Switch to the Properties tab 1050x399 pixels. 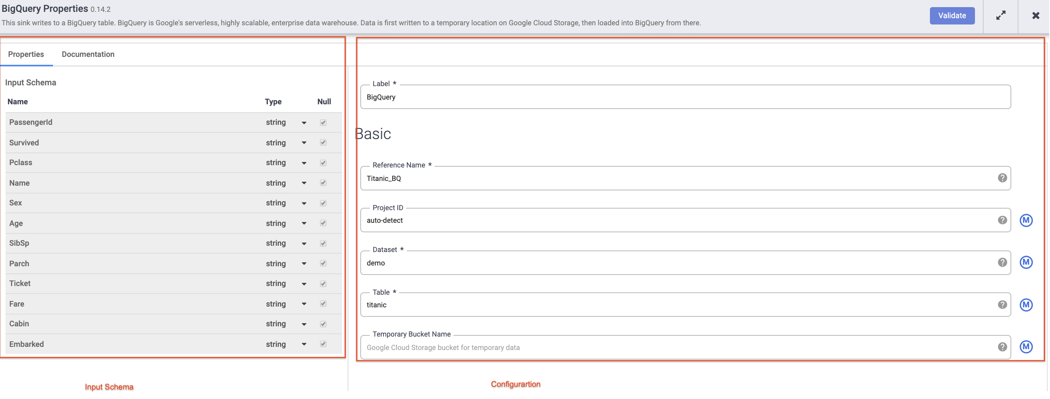click(26, 54)
